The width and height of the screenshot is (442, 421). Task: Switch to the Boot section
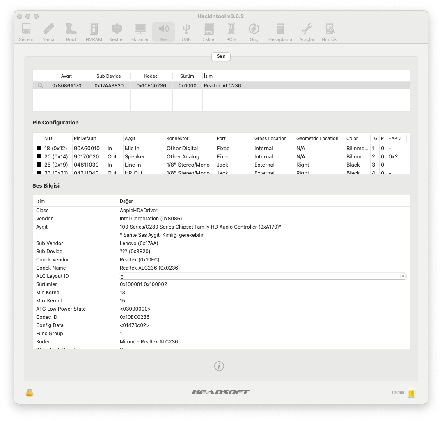pos(71,32)
